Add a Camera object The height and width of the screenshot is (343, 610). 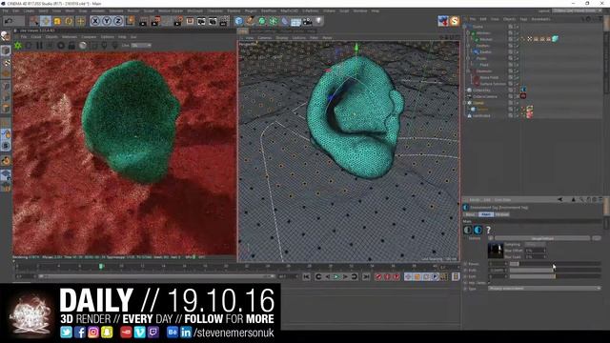point(307,21)
